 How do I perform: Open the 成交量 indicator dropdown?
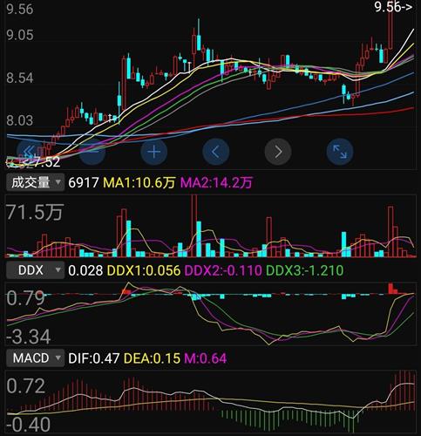35,182
